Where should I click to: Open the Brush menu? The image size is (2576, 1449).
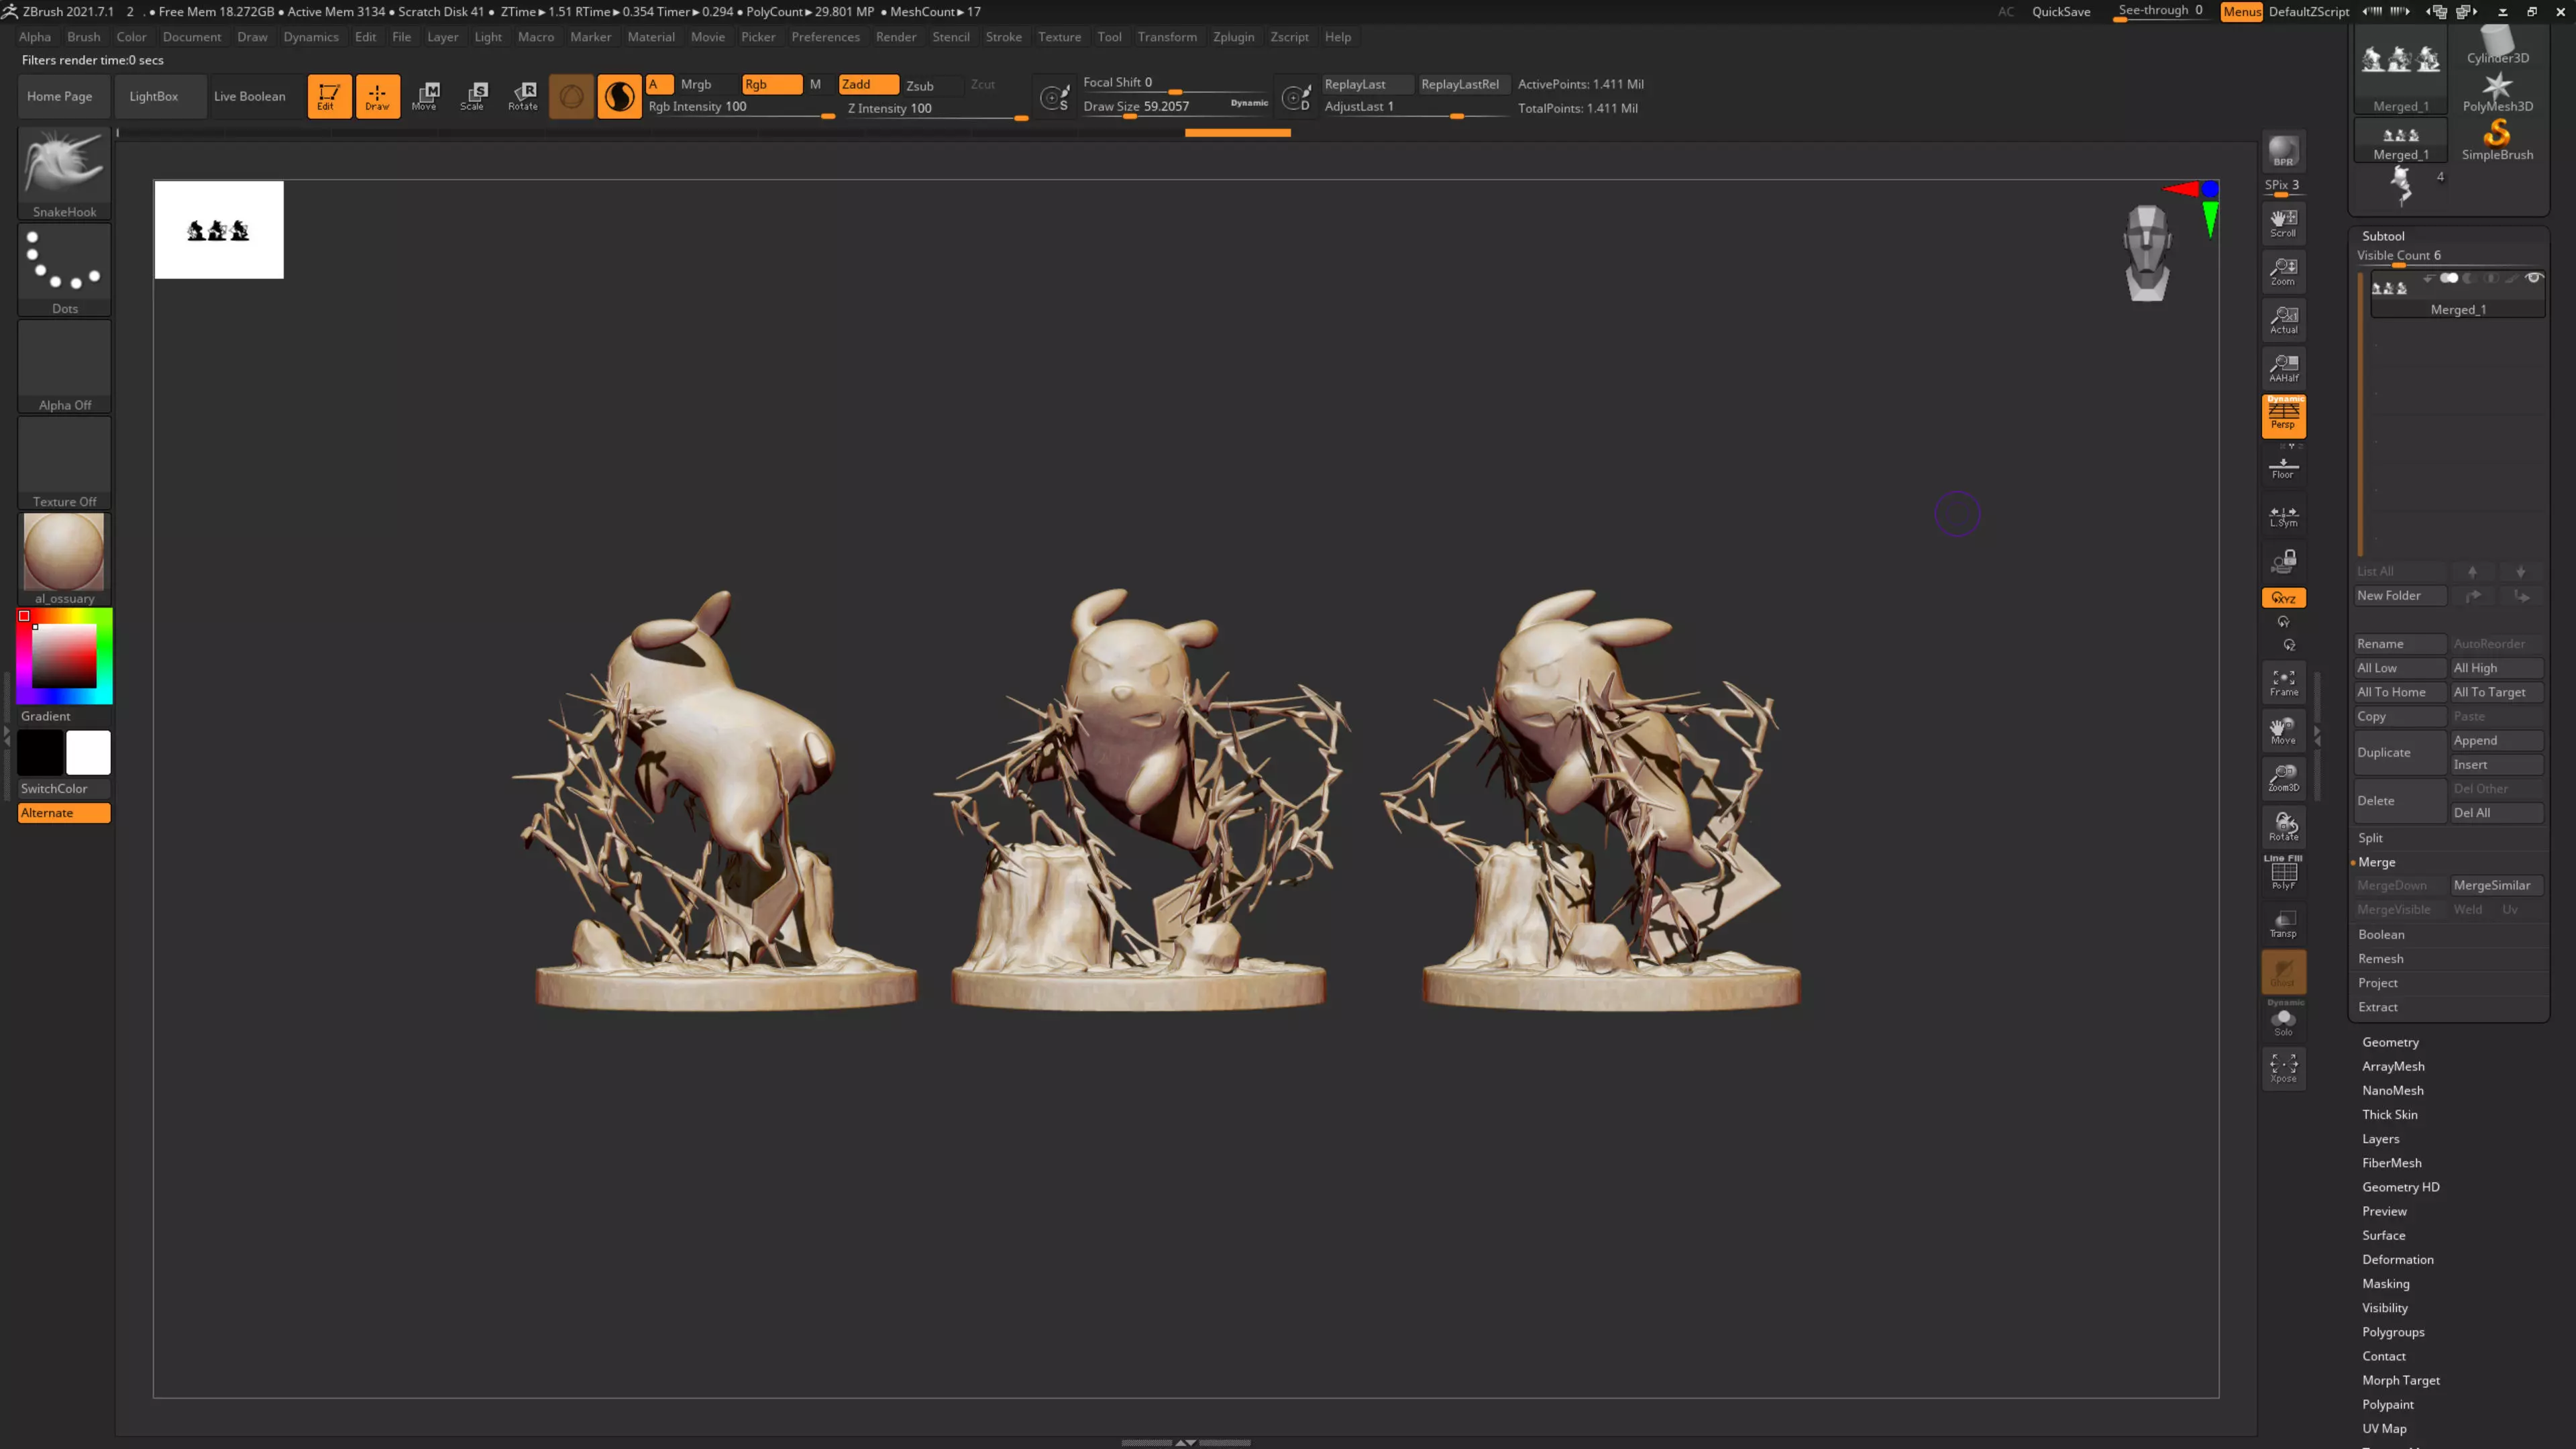84,37
